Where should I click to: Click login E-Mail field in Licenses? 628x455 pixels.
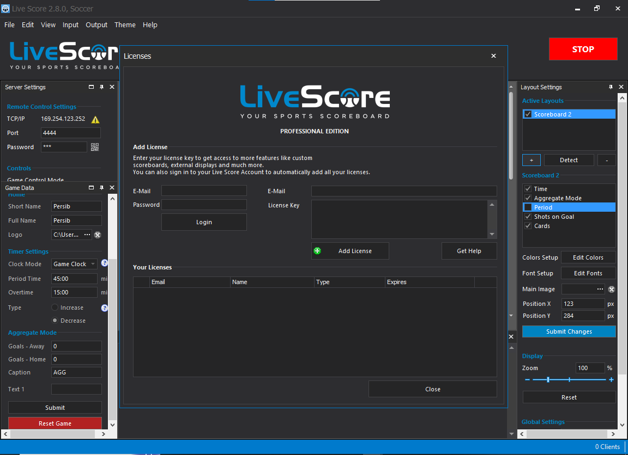pos(204,190)
